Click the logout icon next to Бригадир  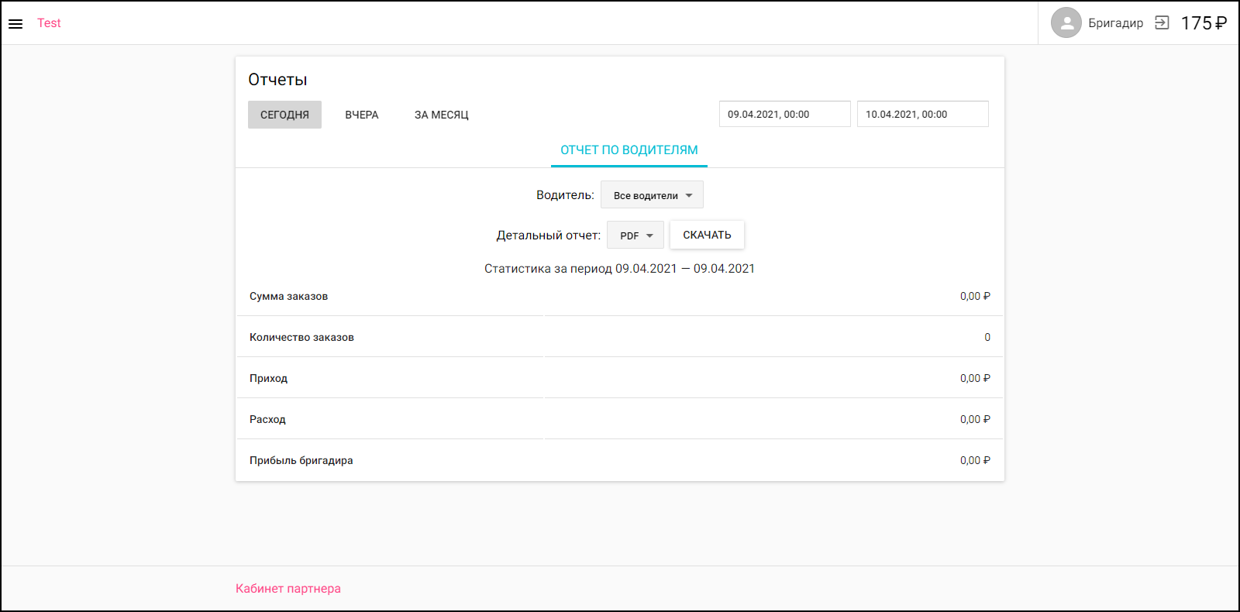pos(1161,23)
